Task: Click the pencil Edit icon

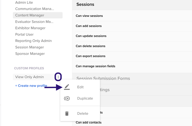Action: [x=67, y=87]
